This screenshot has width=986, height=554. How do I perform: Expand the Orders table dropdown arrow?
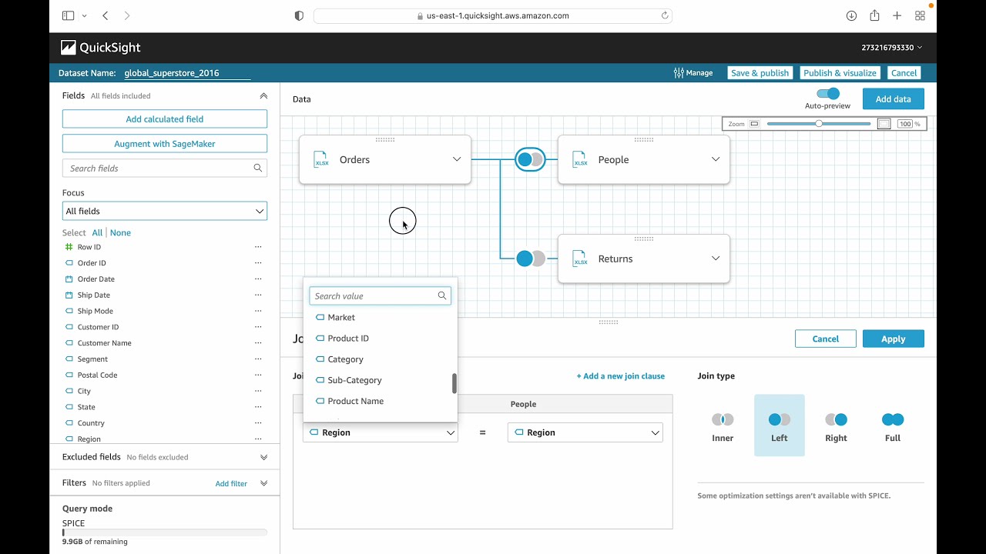(457, 159)
